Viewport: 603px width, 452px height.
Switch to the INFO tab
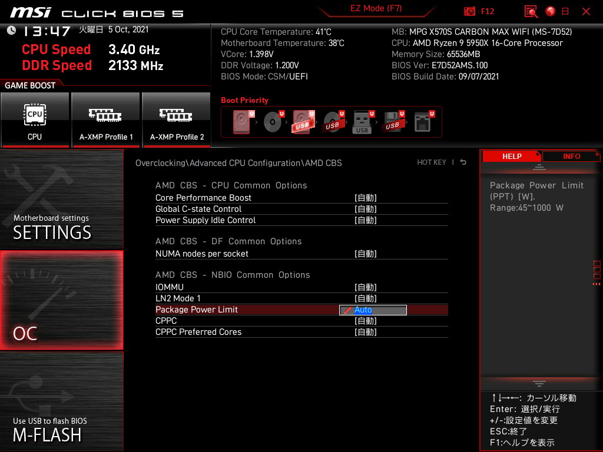point(571,157)
